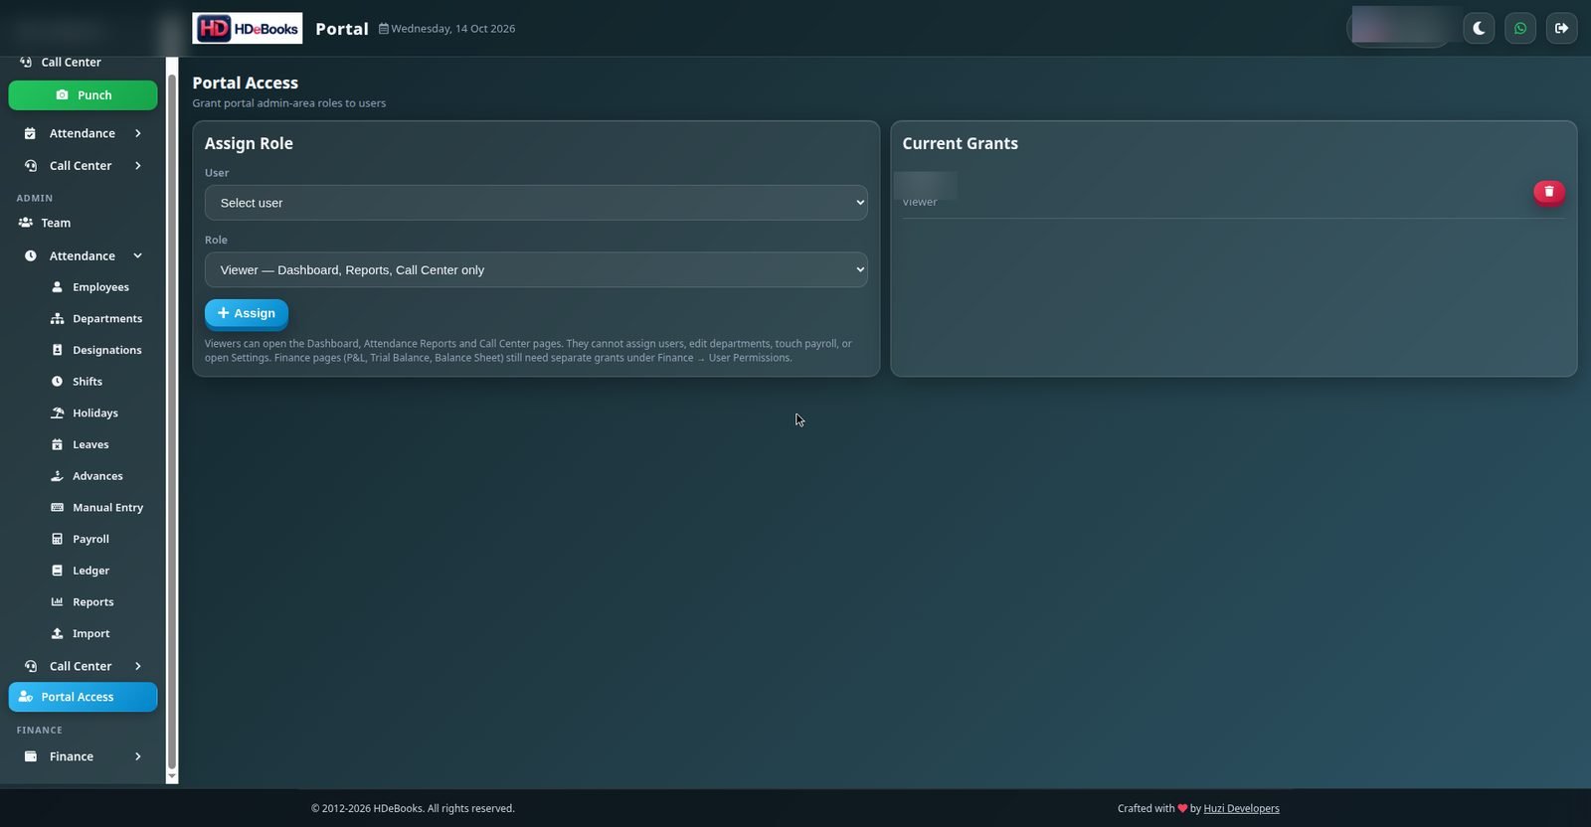Open Ledger book icon in sidebar
Screen dimensions: 1591x827
57,571
